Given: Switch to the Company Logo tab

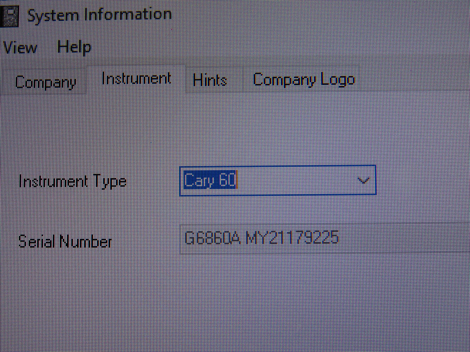Looking at the screenshot, I should point(304,80).
